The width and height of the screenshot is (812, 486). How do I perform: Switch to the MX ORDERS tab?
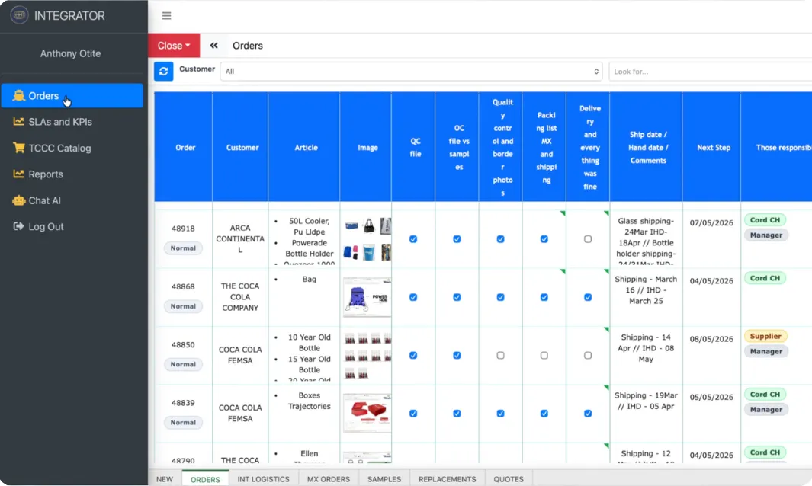click(x=329, y=479)
